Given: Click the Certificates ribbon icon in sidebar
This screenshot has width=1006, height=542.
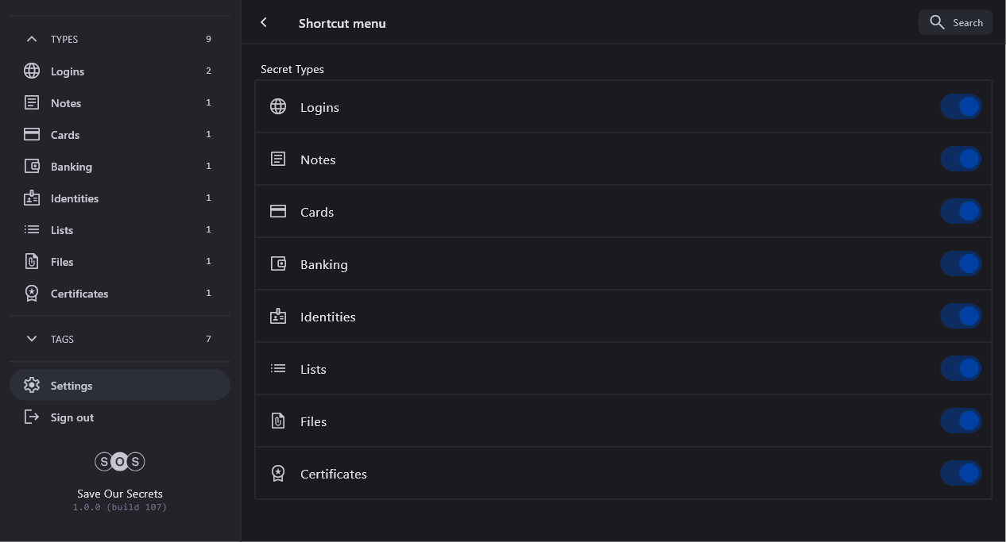Looking at the screenshot, I should pyautogui.click(x=32, y=294).
